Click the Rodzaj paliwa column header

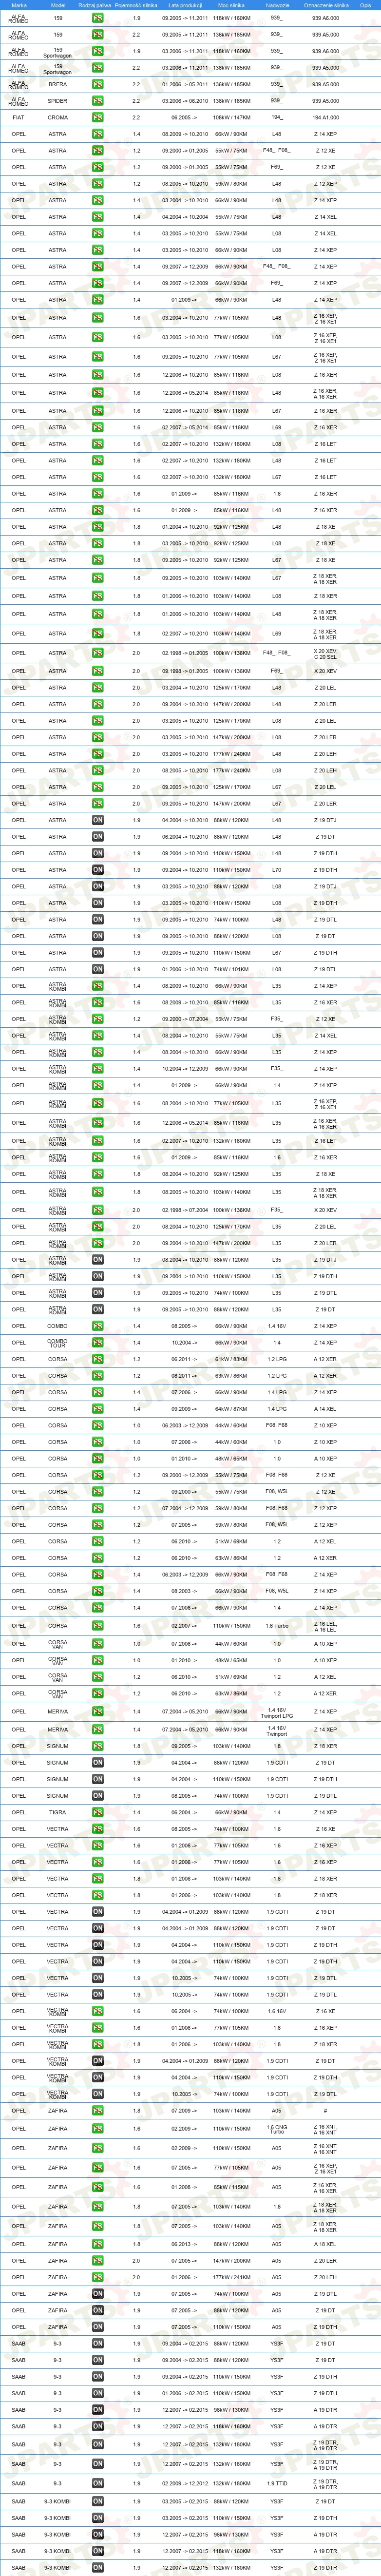95,5
